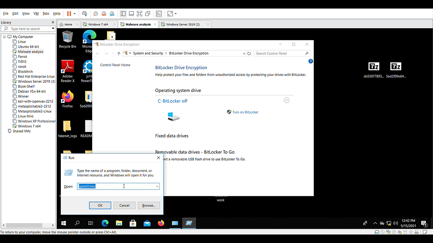
Task: Open the Control Panel Home link
Action: coord(115,65)
